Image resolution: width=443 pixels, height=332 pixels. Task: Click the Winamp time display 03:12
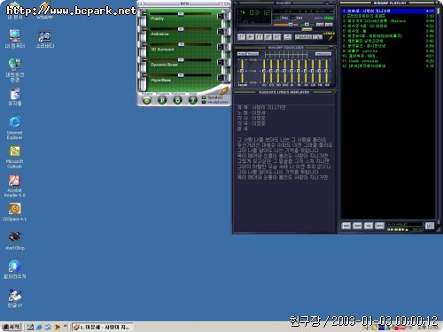(x=260, y=12)
